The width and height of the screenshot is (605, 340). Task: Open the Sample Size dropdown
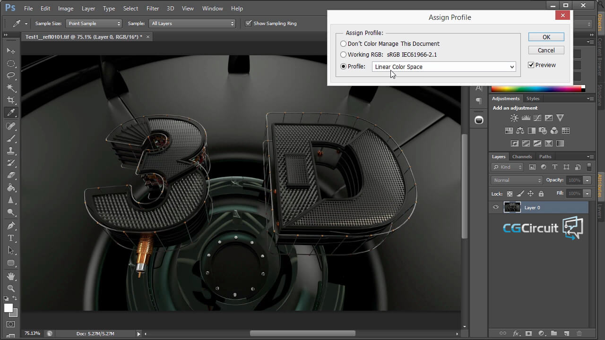pyautogui.click(x=94, y=24)
